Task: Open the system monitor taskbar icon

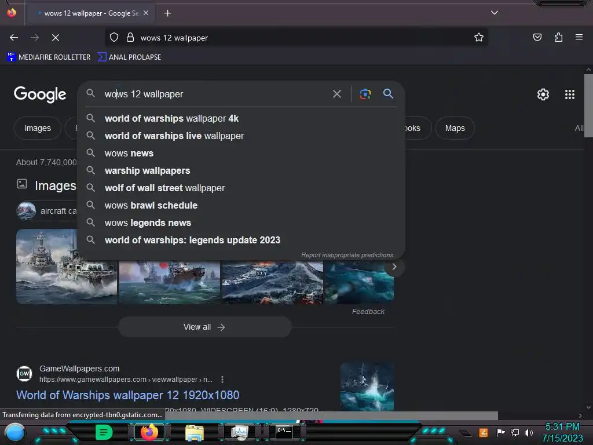Action: pos(239,432)
